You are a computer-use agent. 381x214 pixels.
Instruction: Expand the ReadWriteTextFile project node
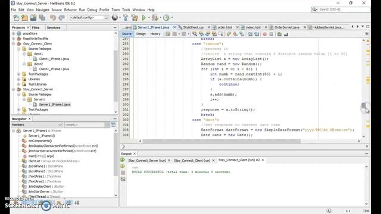pyautogui.click(x=14, y=39)
